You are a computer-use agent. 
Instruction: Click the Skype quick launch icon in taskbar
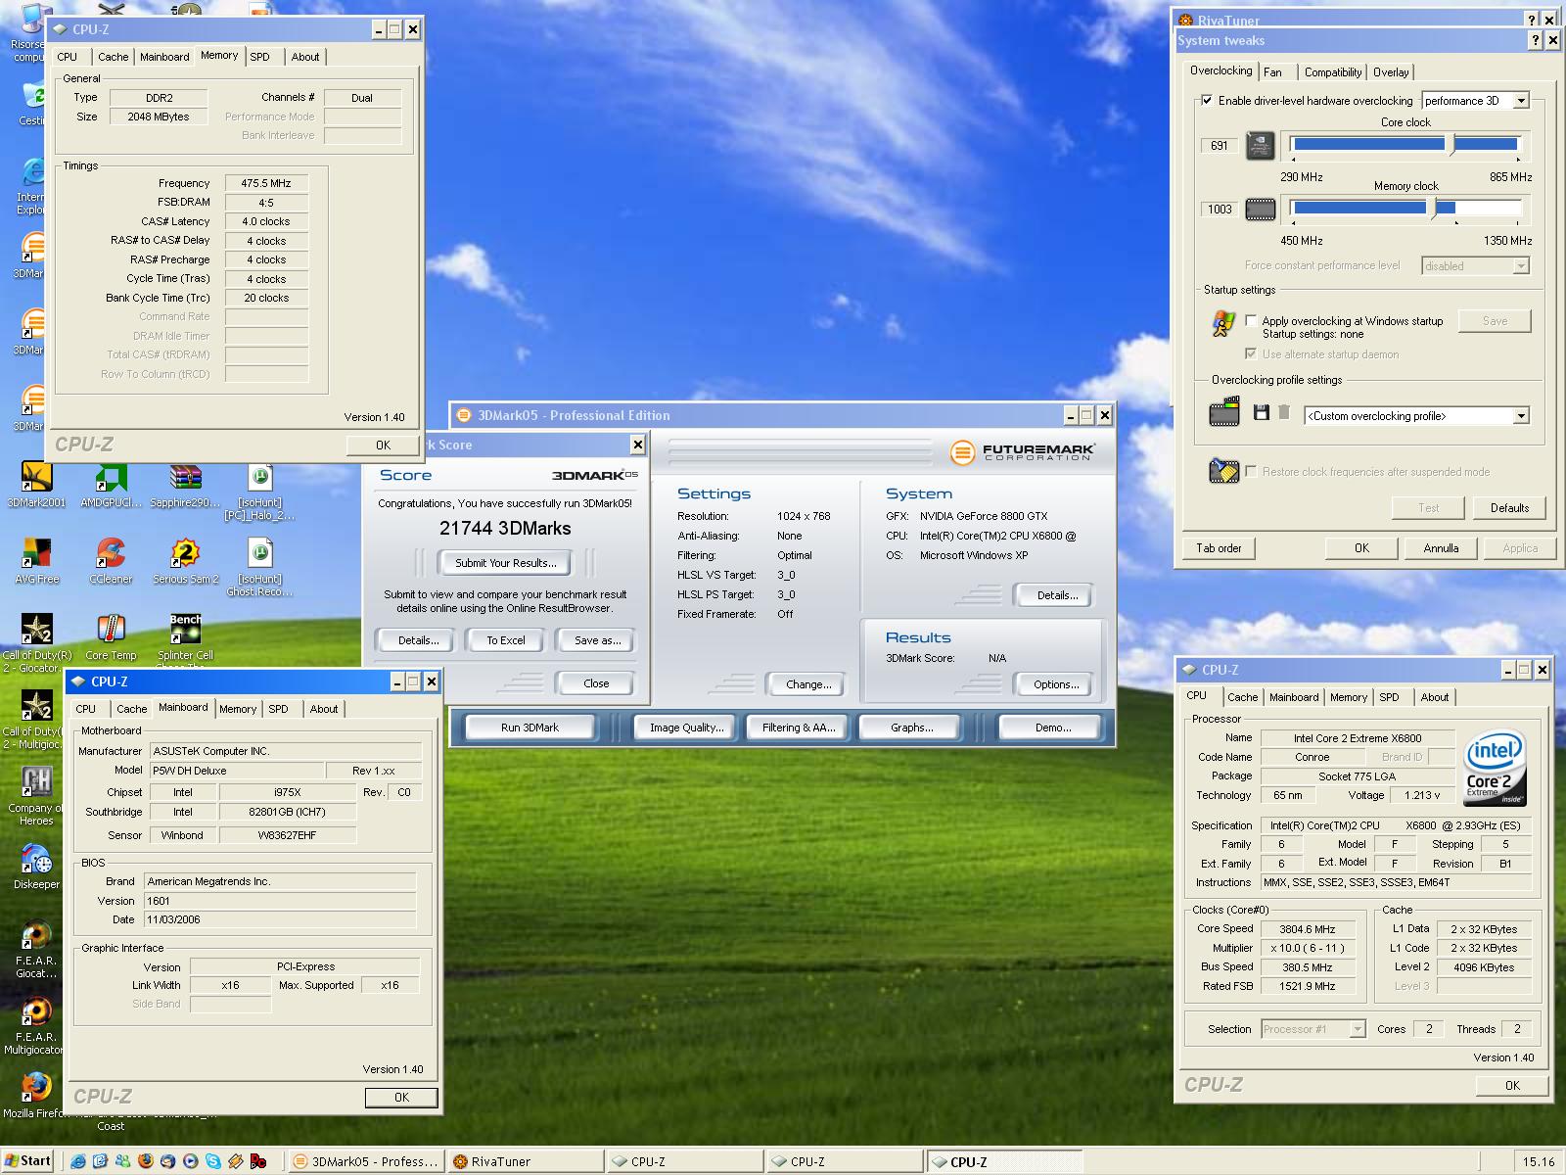tap(213, 1161)
